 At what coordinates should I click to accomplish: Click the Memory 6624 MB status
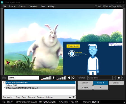tap(91, 102)
